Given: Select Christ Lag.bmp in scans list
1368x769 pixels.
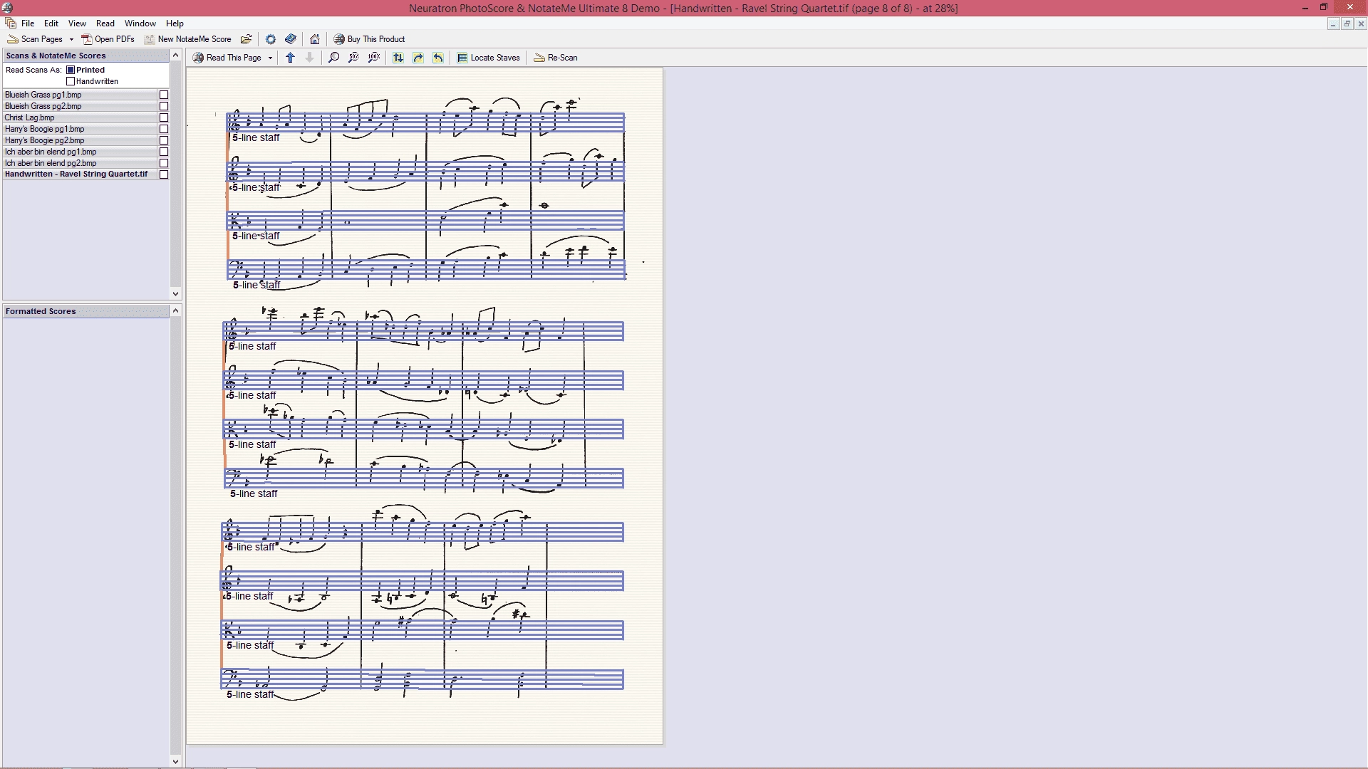Looking at the screenshot, I should (x=80, y=117).
